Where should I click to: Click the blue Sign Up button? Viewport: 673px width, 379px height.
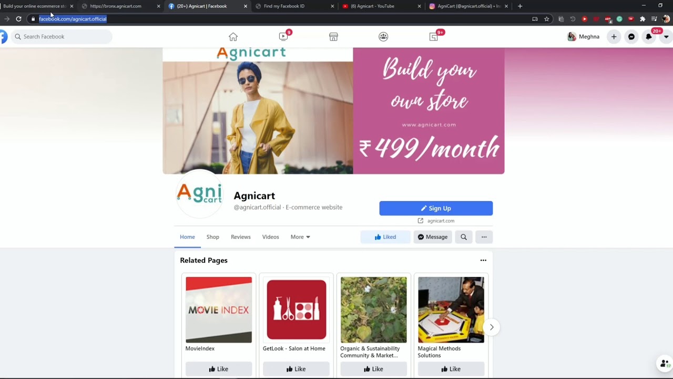(436, 208)
